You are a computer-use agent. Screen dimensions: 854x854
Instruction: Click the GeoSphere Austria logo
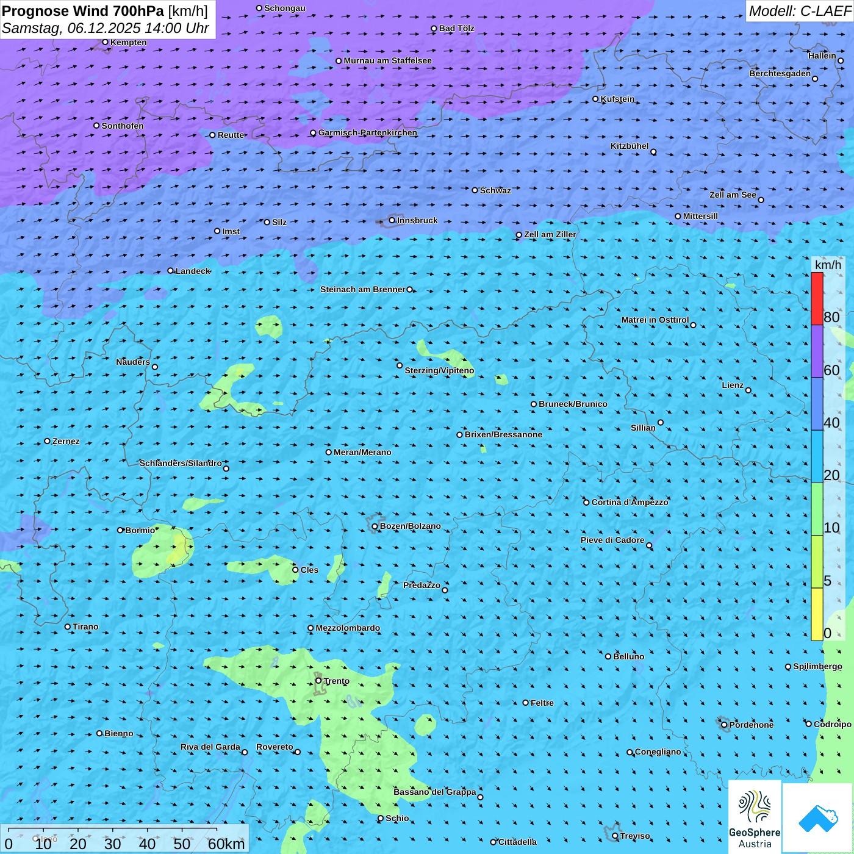[755, 819]
